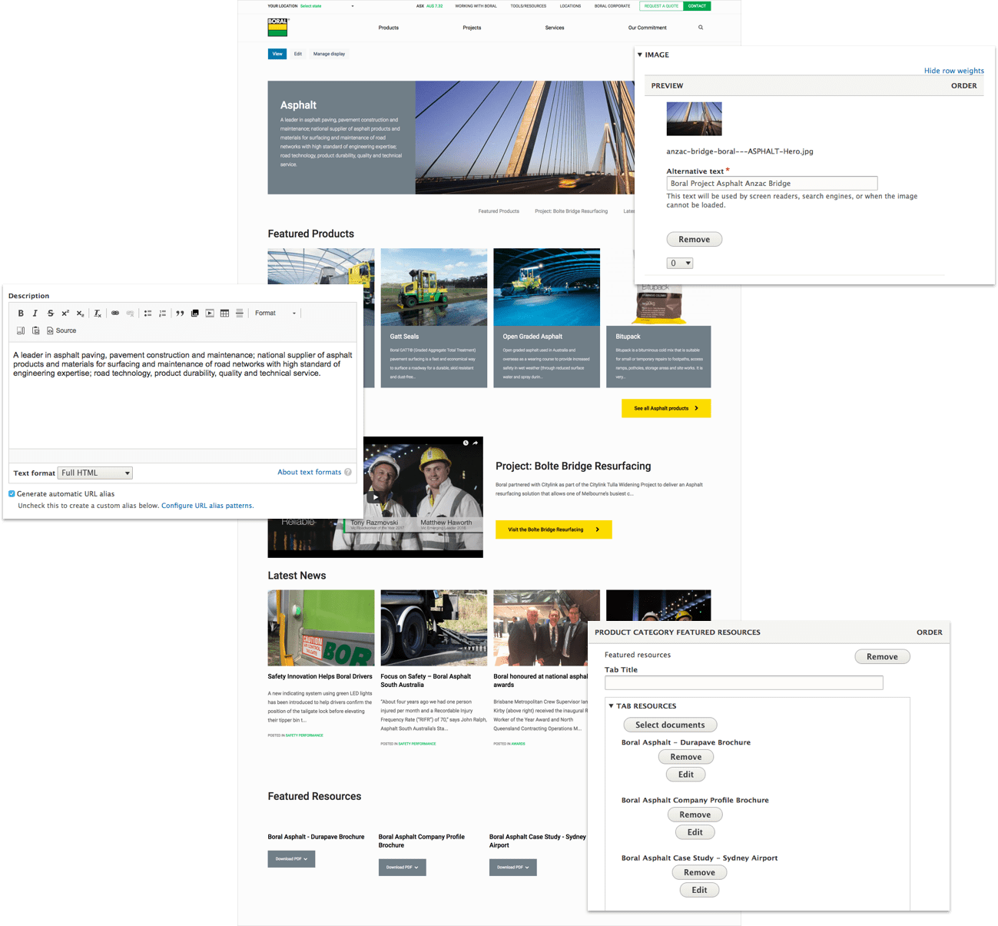The width and height of the screenshot is (998, 926).
Task: Click the Select documents button
Action: click(670, 725)
